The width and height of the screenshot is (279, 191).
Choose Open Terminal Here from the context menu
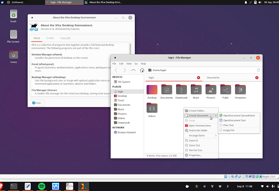(x=200, y=126)
